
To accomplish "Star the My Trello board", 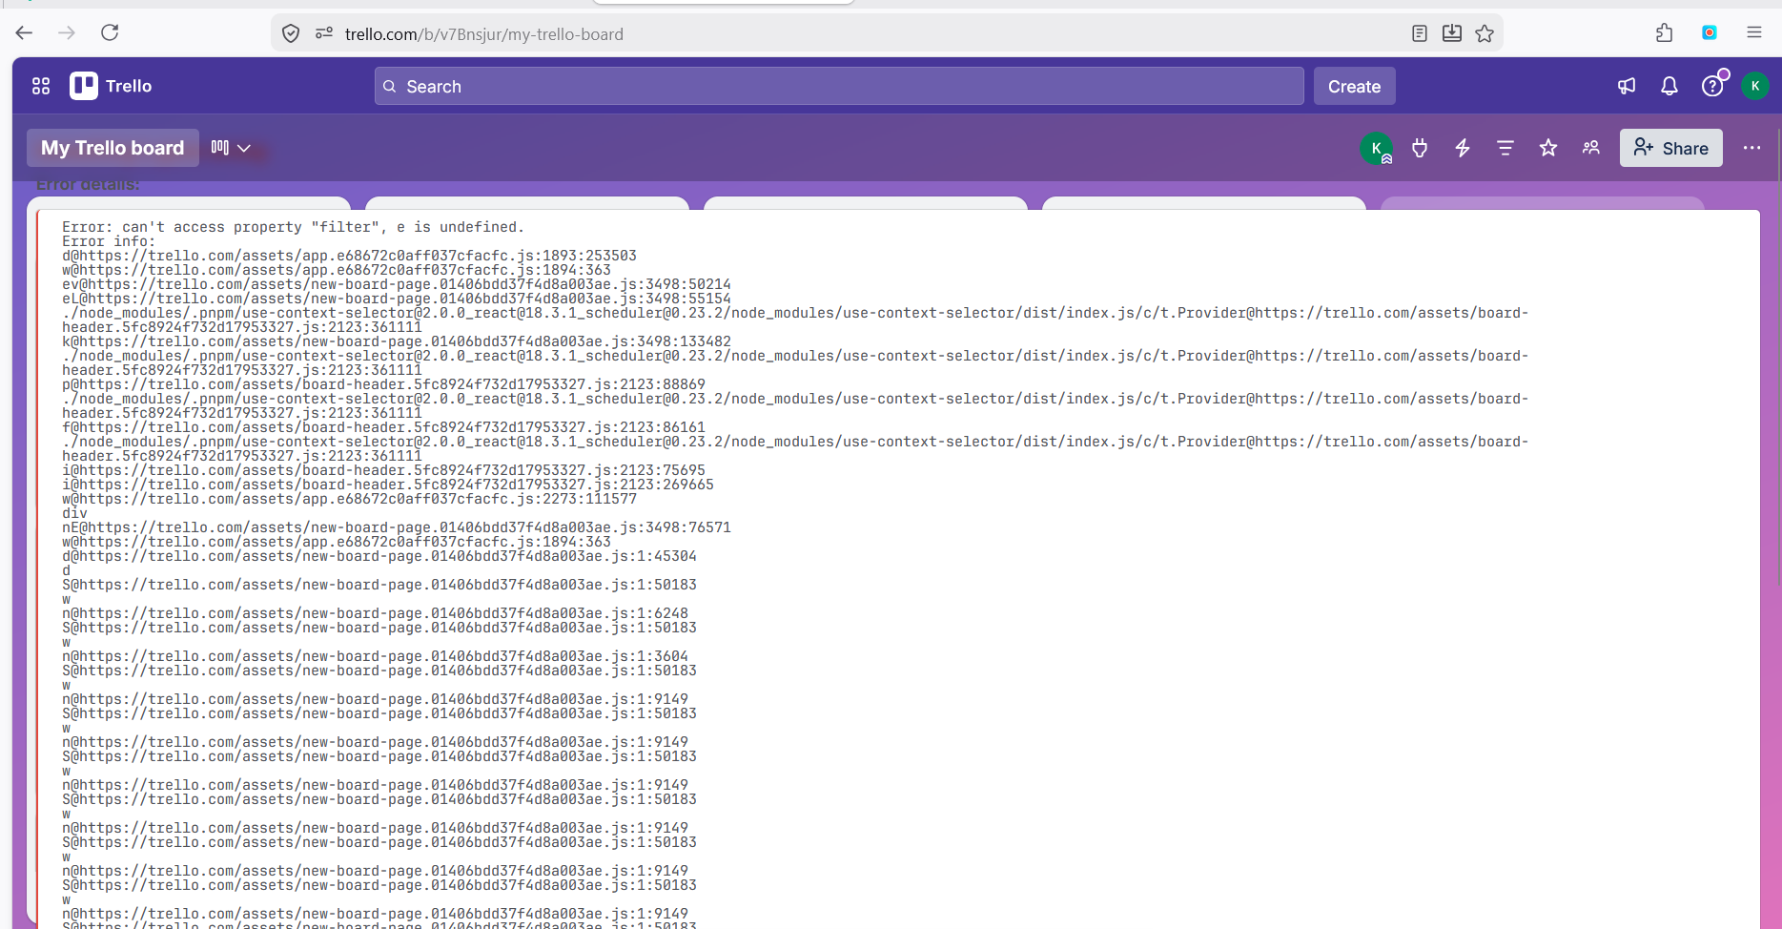I will tap(1548, 148).
